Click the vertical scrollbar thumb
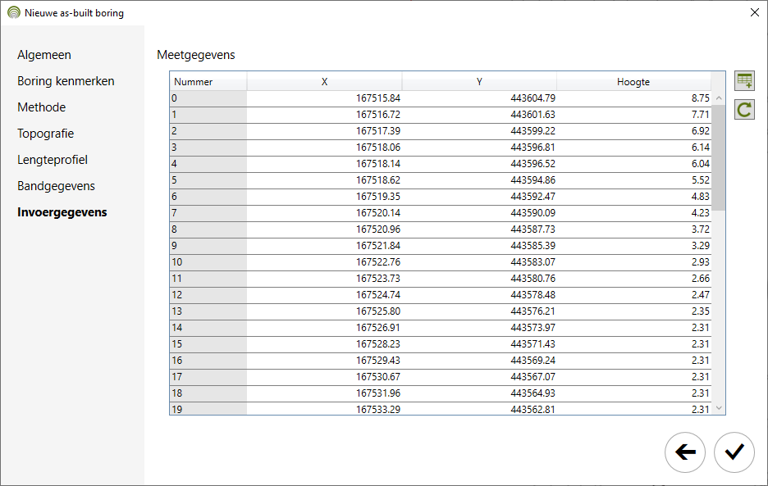768x486 pixels. point(719,157)
